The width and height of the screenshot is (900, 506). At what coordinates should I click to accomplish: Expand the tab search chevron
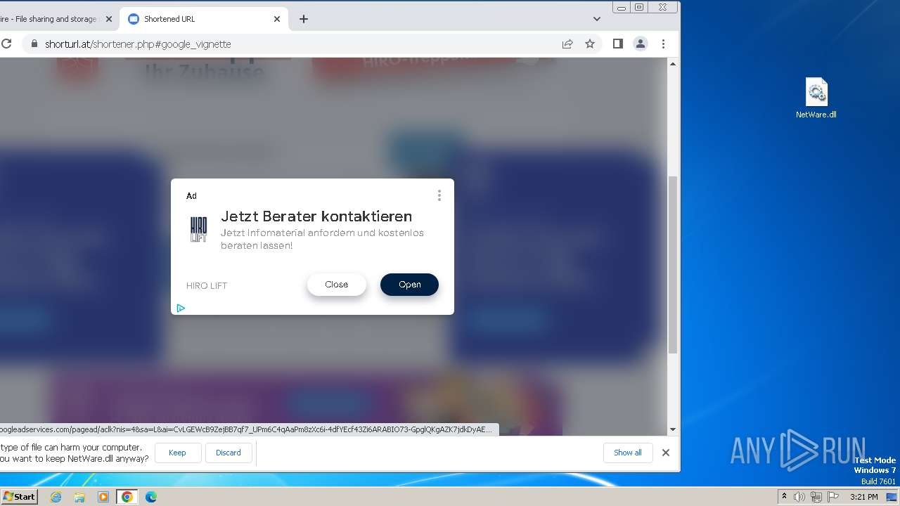(597, 19)
